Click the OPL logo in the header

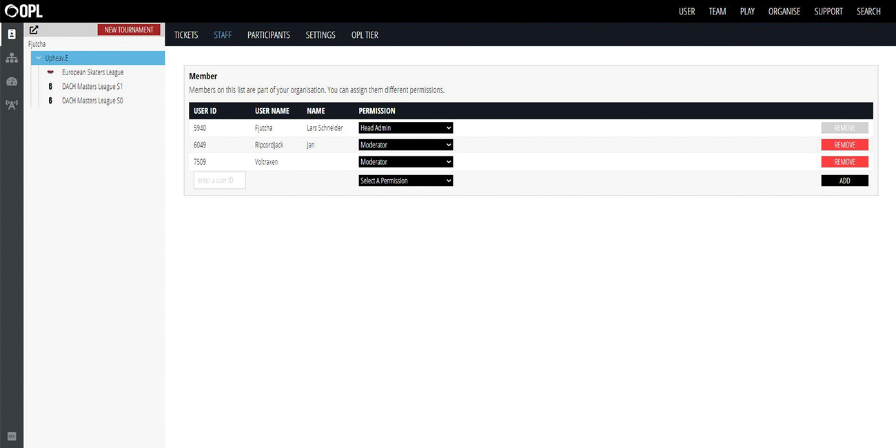coord(23,11)
